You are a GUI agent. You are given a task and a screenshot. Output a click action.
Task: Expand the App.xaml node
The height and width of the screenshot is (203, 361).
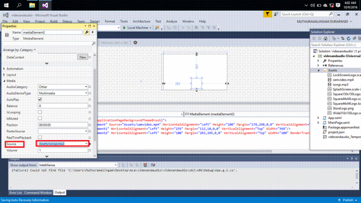[x=318, y=118]
